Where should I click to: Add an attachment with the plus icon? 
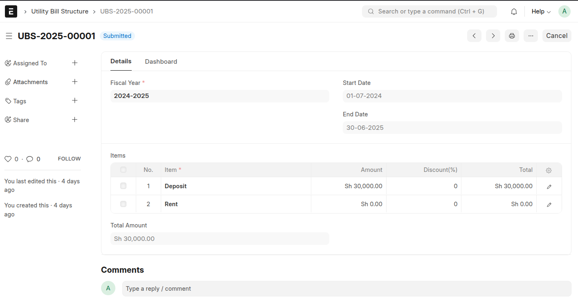pyautogui.click(x=75, y=82)
